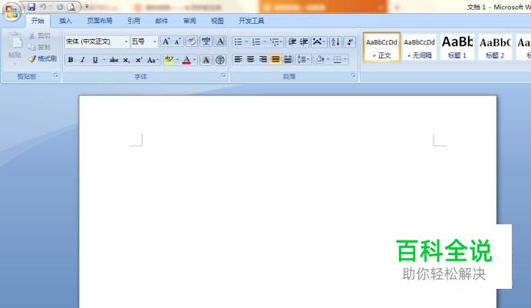531x308 pixels.
Task: Open the 插入 ribbon tab
Action: coord(65,21)
